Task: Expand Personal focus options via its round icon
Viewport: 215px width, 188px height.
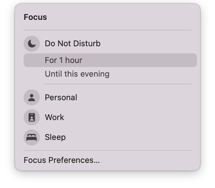Action: pyautogui.click(x=32, y=97)
